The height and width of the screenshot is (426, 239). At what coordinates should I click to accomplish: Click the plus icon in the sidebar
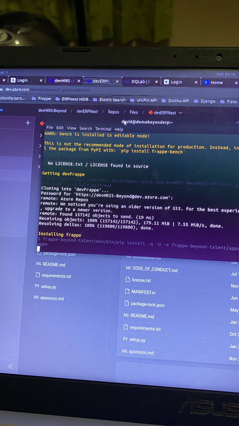pos(28,123)
